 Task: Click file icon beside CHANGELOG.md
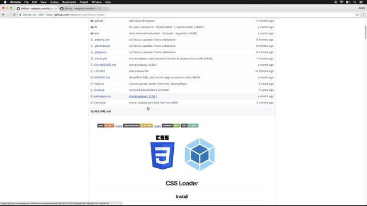tap(92, 65)
